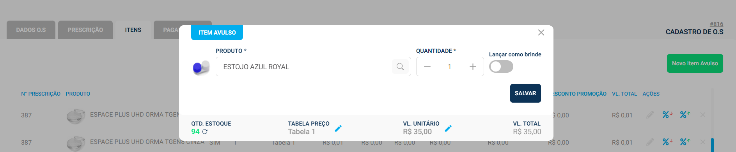Close the Item Avulso dialog

pyautogui.click(x=541, y=33)
